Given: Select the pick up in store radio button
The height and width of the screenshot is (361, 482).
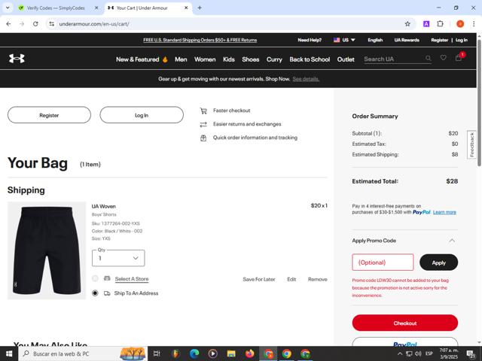Looking at the screenshot, I should tap(95, 278).
